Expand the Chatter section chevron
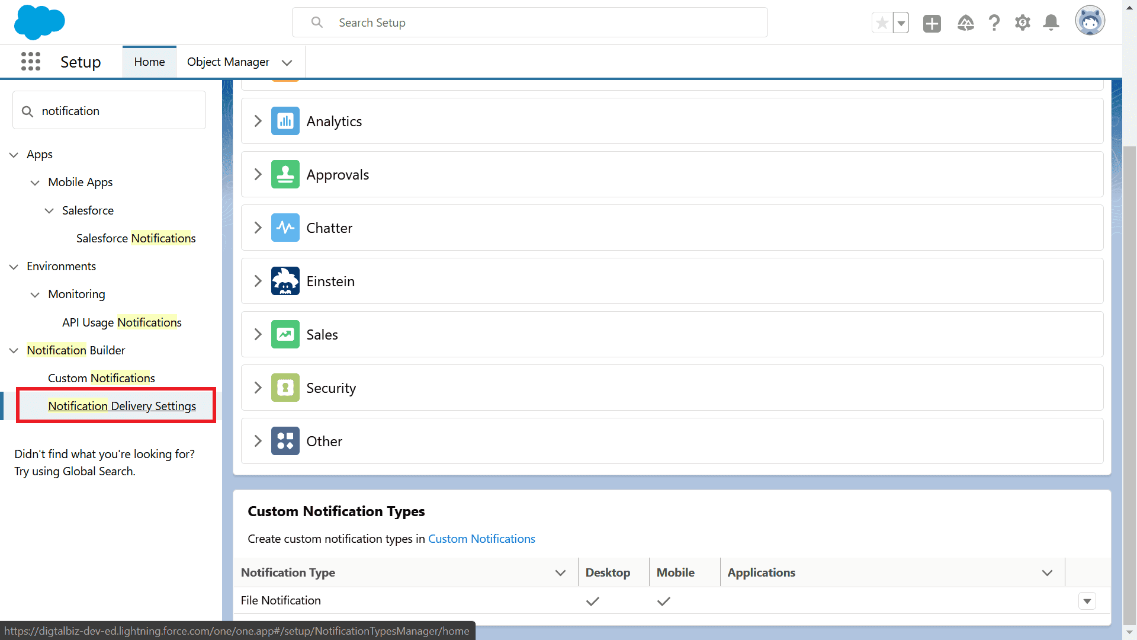 (258, 228)
